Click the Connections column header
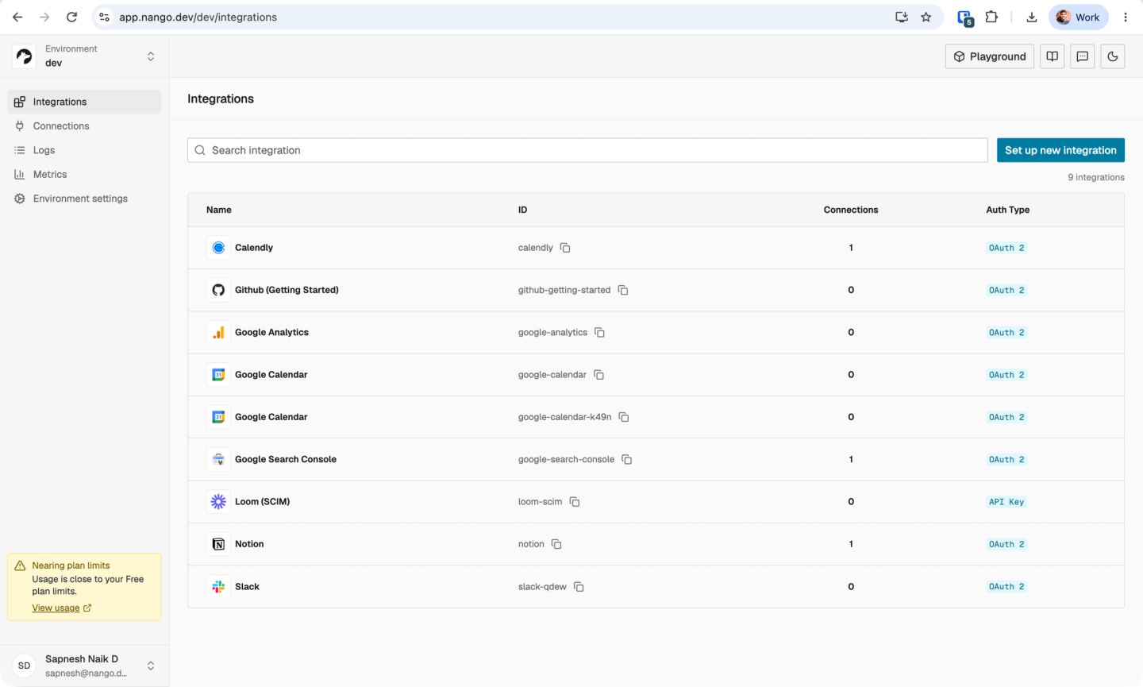The height and width of the screenshot is (687, 1143). pos(851,210)
